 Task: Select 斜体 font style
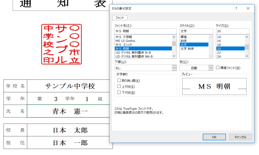194,41
